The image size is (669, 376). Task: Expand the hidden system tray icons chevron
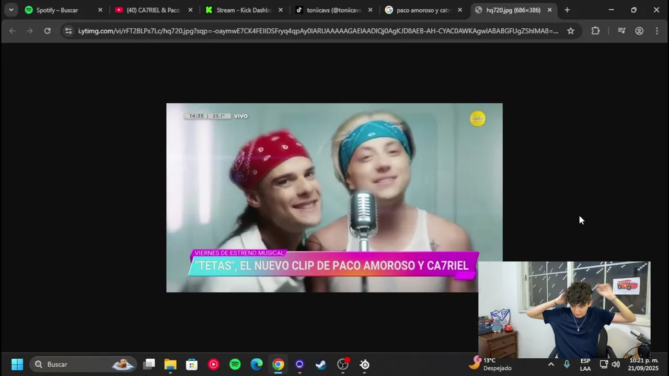(x=551, y=364)
